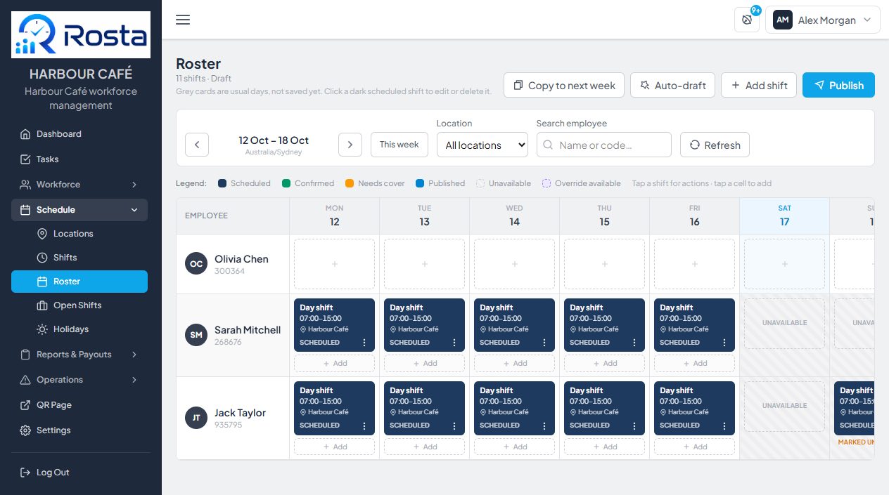Click Copy to next week button

(564, 85)
